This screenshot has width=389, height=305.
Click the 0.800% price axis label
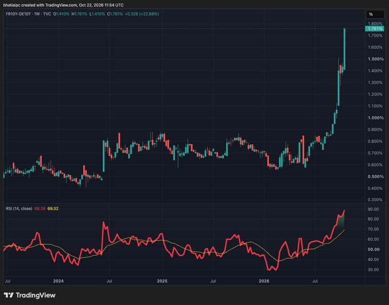(375, 141)
